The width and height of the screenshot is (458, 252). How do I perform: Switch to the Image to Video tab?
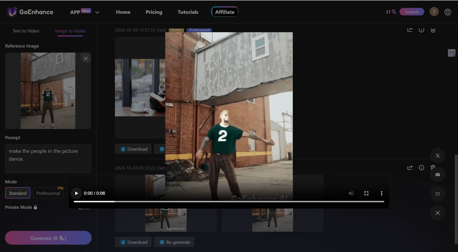70,31
